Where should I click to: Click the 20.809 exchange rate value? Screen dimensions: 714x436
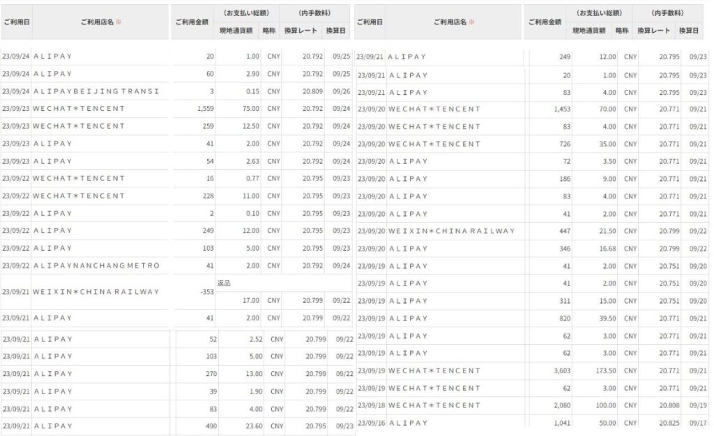pyautogui.click(x=303, y=91)
